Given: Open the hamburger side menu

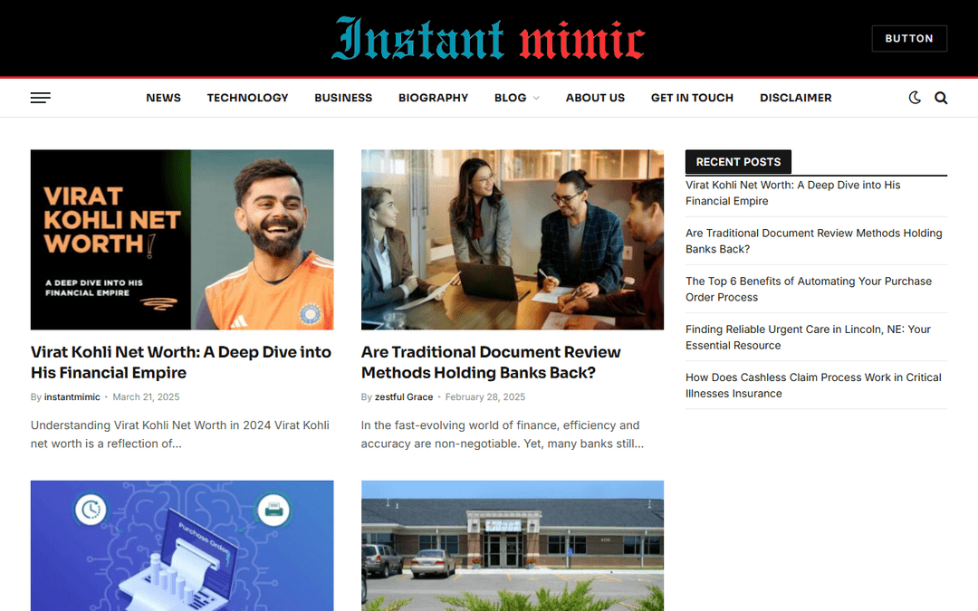Looking at the screenshot, I should (41, 98).
